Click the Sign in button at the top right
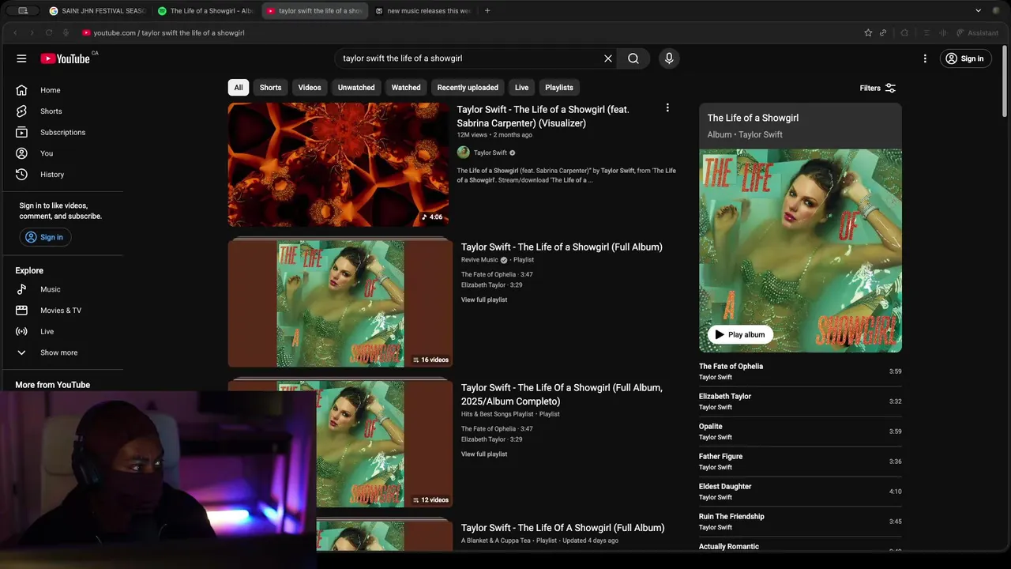Screen dimensions: 1011x569 tap(965, 58)
